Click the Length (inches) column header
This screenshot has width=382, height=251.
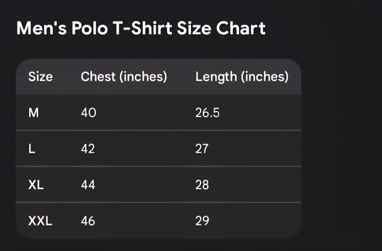tap(242, 77)
